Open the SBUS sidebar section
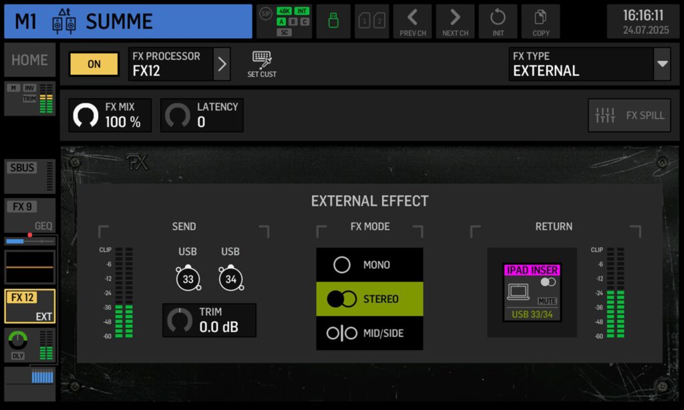The image size is (684, 410). pos(30,177)
